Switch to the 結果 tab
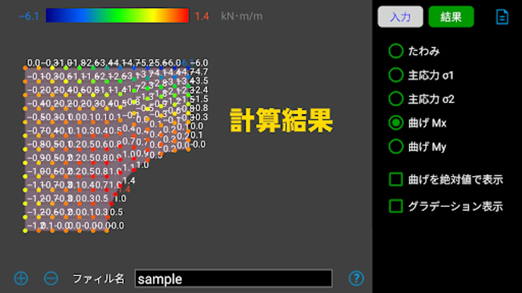 [451, 17]
